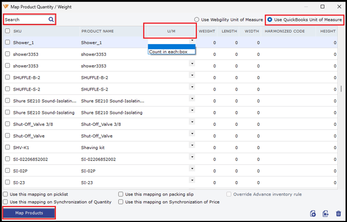Click the Product Name column header
The image size is (347, 222).
98,31
